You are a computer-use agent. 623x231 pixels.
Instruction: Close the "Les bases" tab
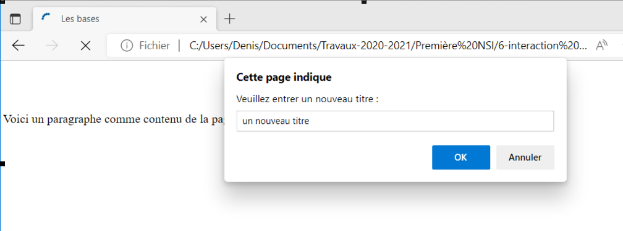click(203, 19)
